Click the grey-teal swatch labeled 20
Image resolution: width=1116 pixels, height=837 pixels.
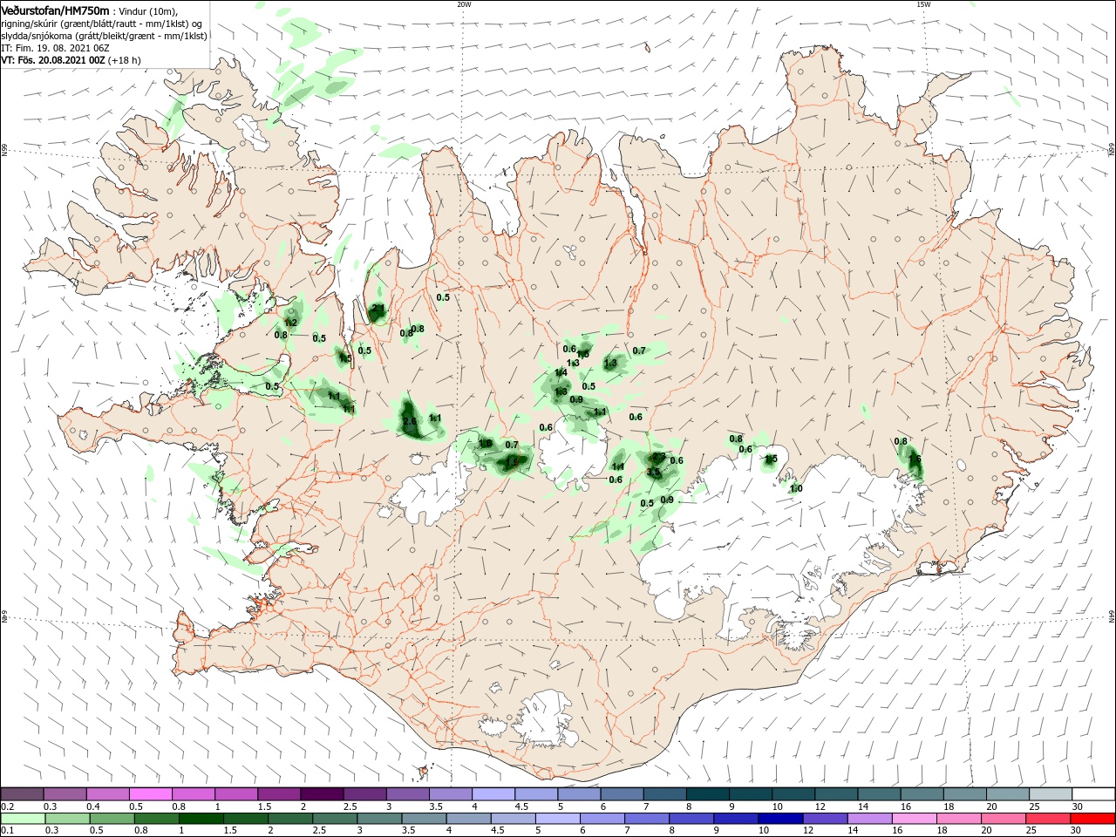tap(1007, 794)
